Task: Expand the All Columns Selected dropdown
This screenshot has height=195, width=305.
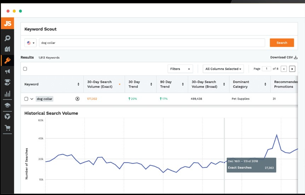Action: (224, 69)
